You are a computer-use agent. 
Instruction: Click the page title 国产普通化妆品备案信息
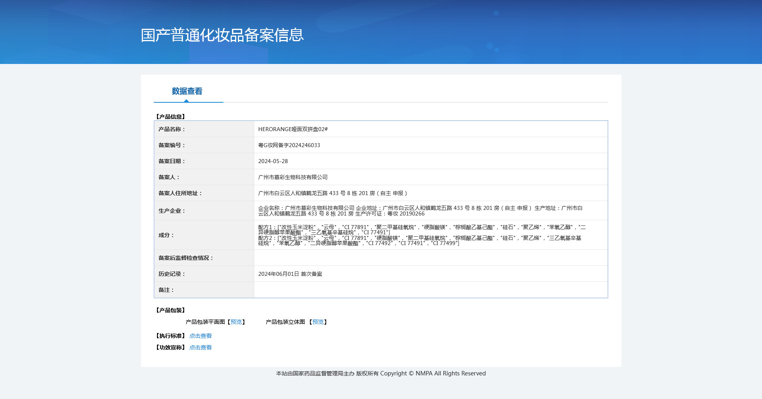coord(222,35)
